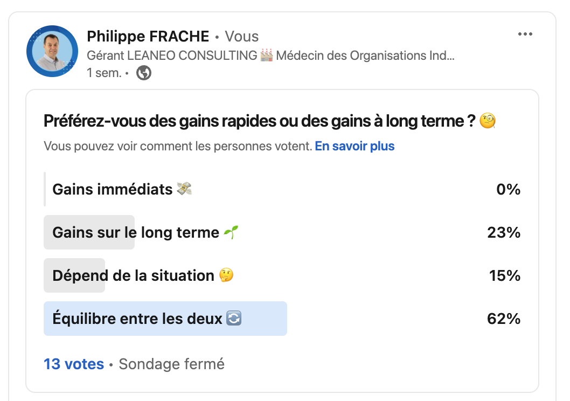Click the Philippe FRACHE name link

point(148,36)
